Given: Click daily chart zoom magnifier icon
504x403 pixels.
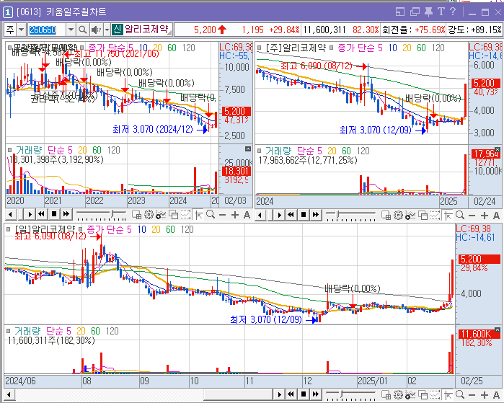Looking at the screenshot, I should (460, 394).
